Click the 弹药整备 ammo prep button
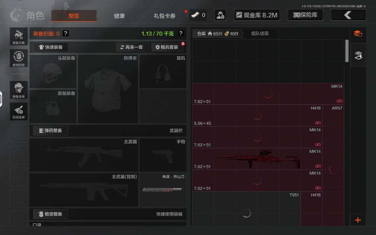 click(x=50, y=131)
